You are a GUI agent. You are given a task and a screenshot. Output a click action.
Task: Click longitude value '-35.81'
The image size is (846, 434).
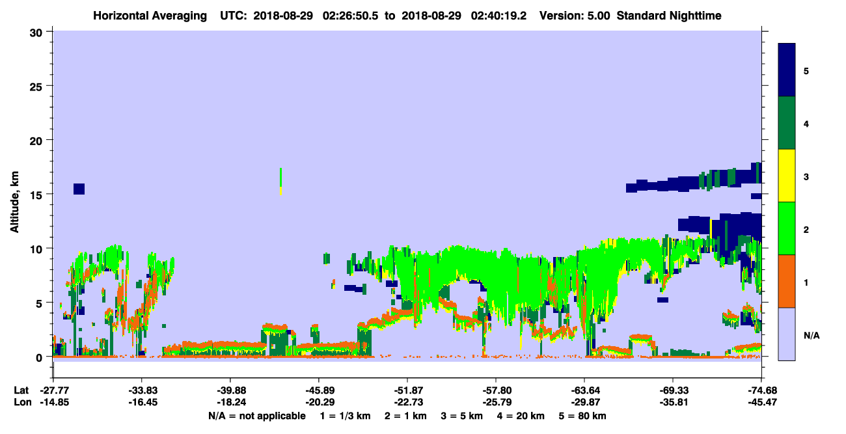[x=673, y=402]
